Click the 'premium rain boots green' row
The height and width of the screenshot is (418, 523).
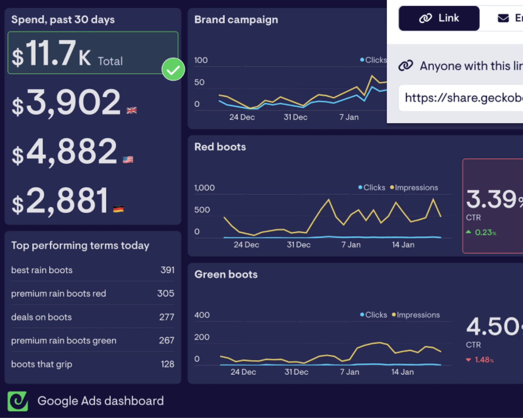coord(92,340)
